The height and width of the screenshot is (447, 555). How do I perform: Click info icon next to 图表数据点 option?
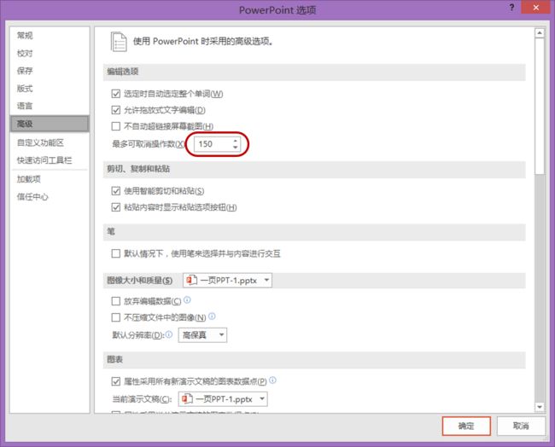click(x=272, y=380)
